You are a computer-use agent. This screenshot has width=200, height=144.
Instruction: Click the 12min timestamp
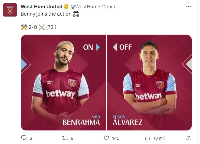(x=108, y=7)
